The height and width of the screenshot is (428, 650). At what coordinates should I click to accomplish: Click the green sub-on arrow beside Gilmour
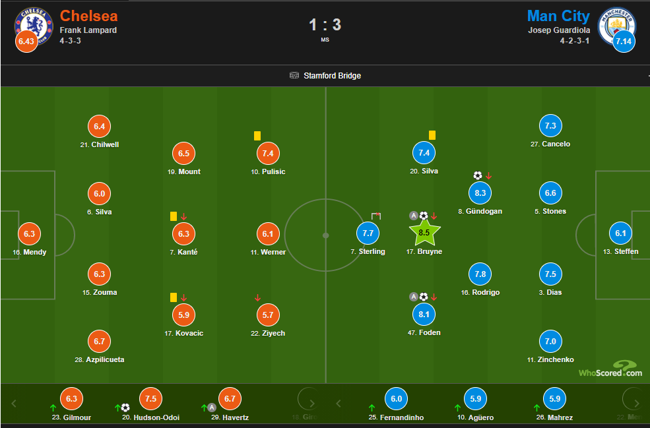click(53, 407)
